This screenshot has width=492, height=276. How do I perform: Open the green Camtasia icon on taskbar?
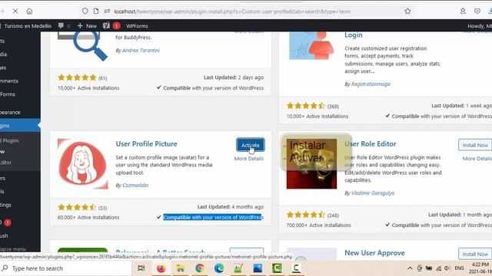(277, 268)
